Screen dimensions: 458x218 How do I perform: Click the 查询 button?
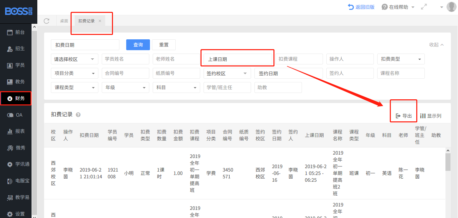tap(138, 45)
